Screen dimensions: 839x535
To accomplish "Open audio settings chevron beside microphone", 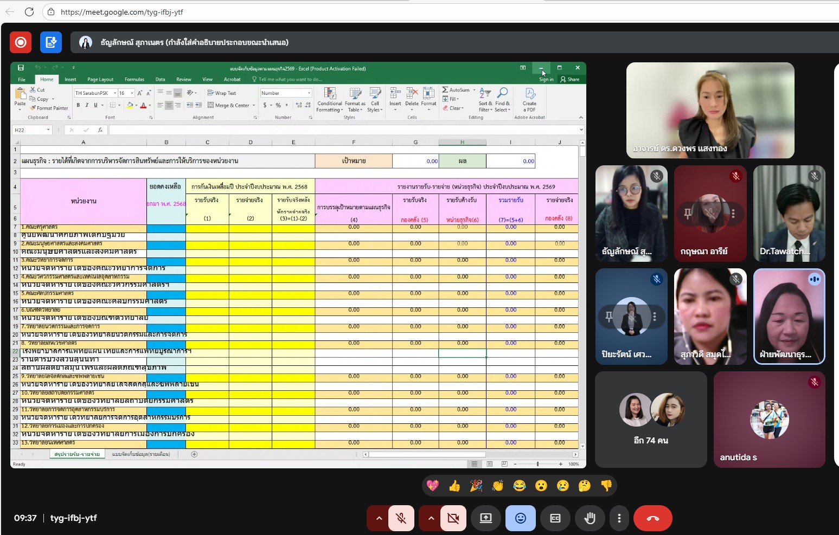I will click(x=379, y=518).
